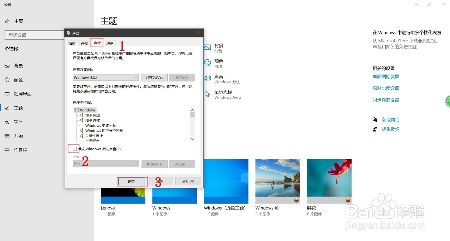Click the 另存为(V)... button

[x=154, y=78]
